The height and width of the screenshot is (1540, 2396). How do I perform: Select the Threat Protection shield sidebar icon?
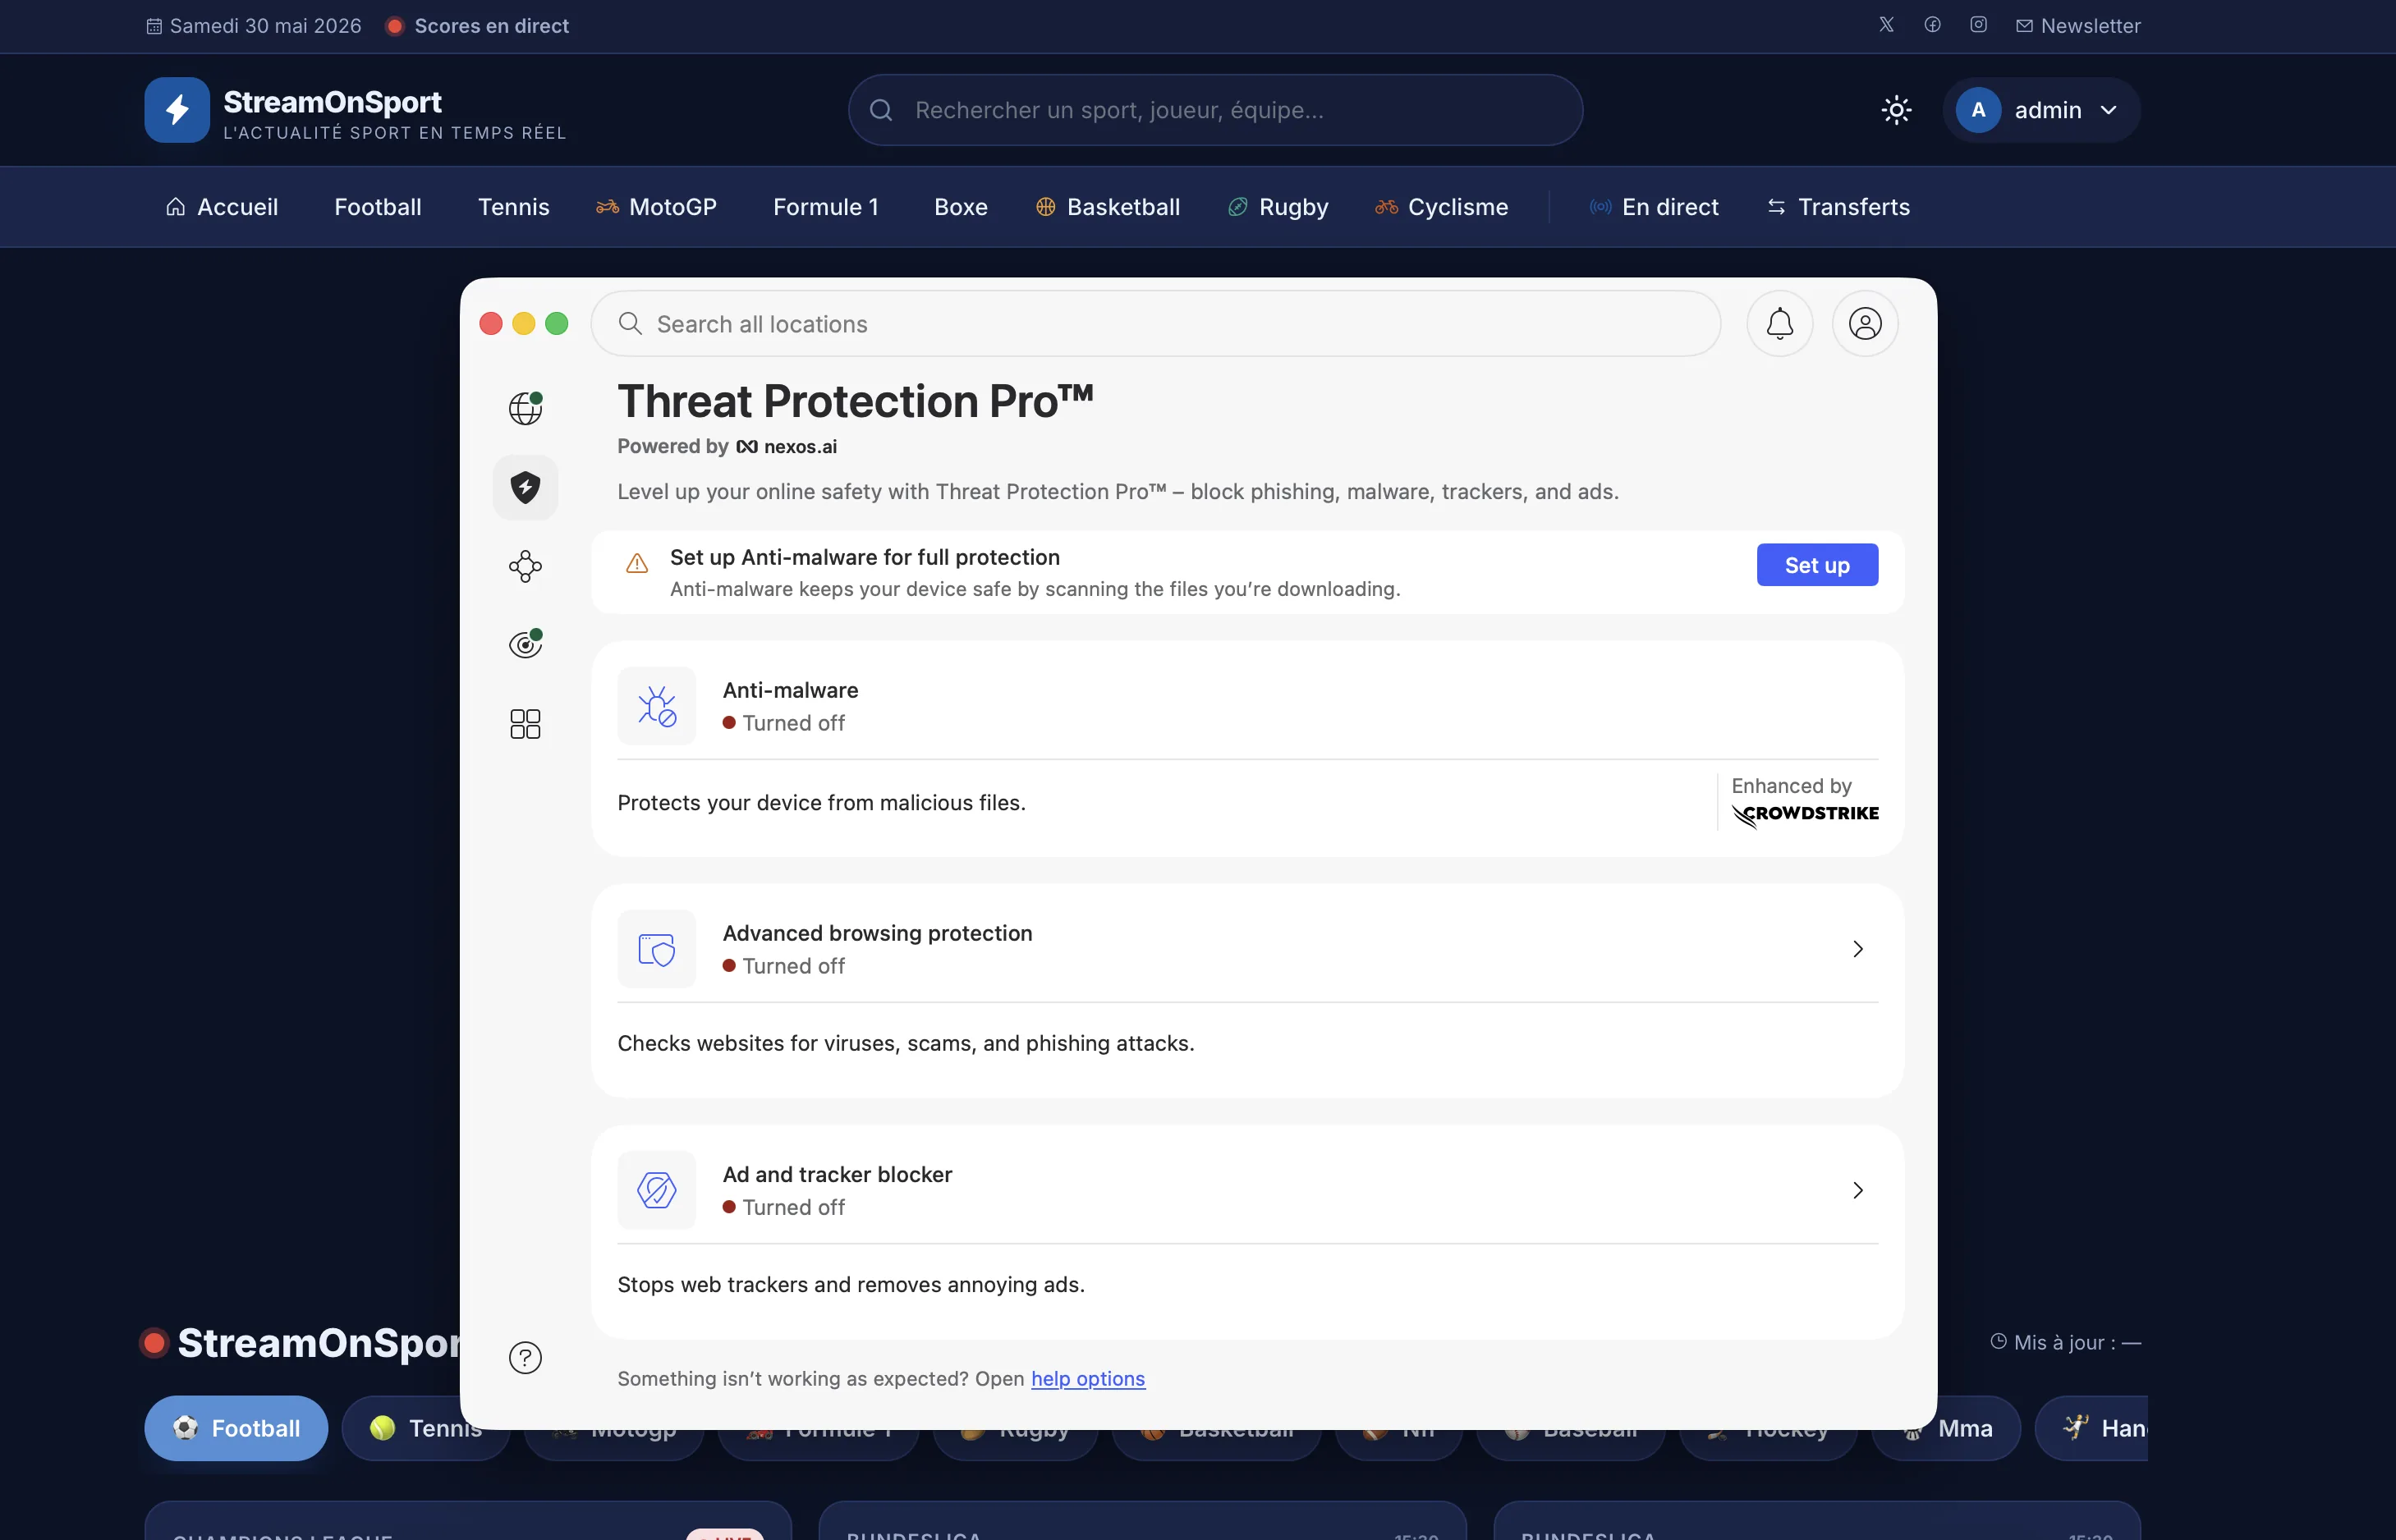525,487
